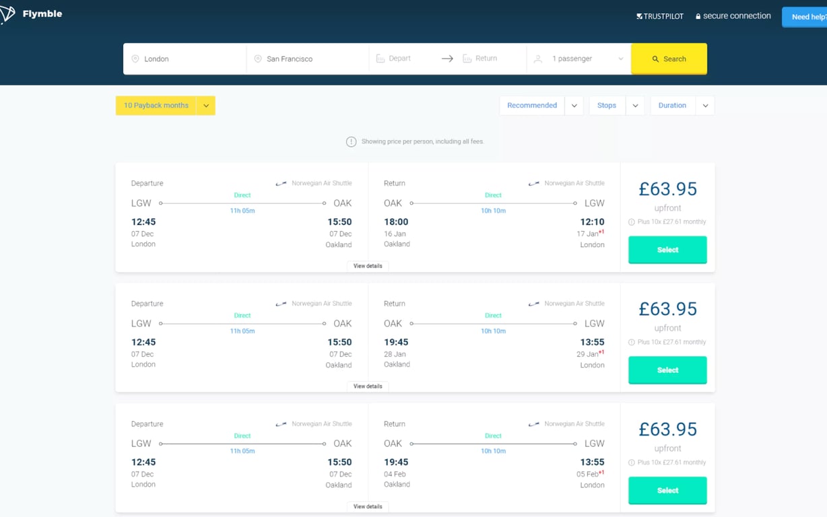The height and width of the screenshot is (517, 827).
Task: Click the monthly payment info icon on second card
Action: coord(632,343)
